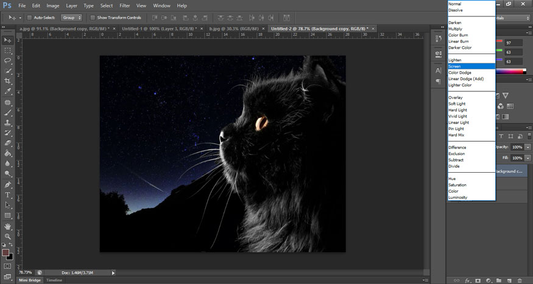Image resolution: width=533 pixels, height=284 pixels.
Task: Swap foreground and background colors
Action: click(11, 244)
